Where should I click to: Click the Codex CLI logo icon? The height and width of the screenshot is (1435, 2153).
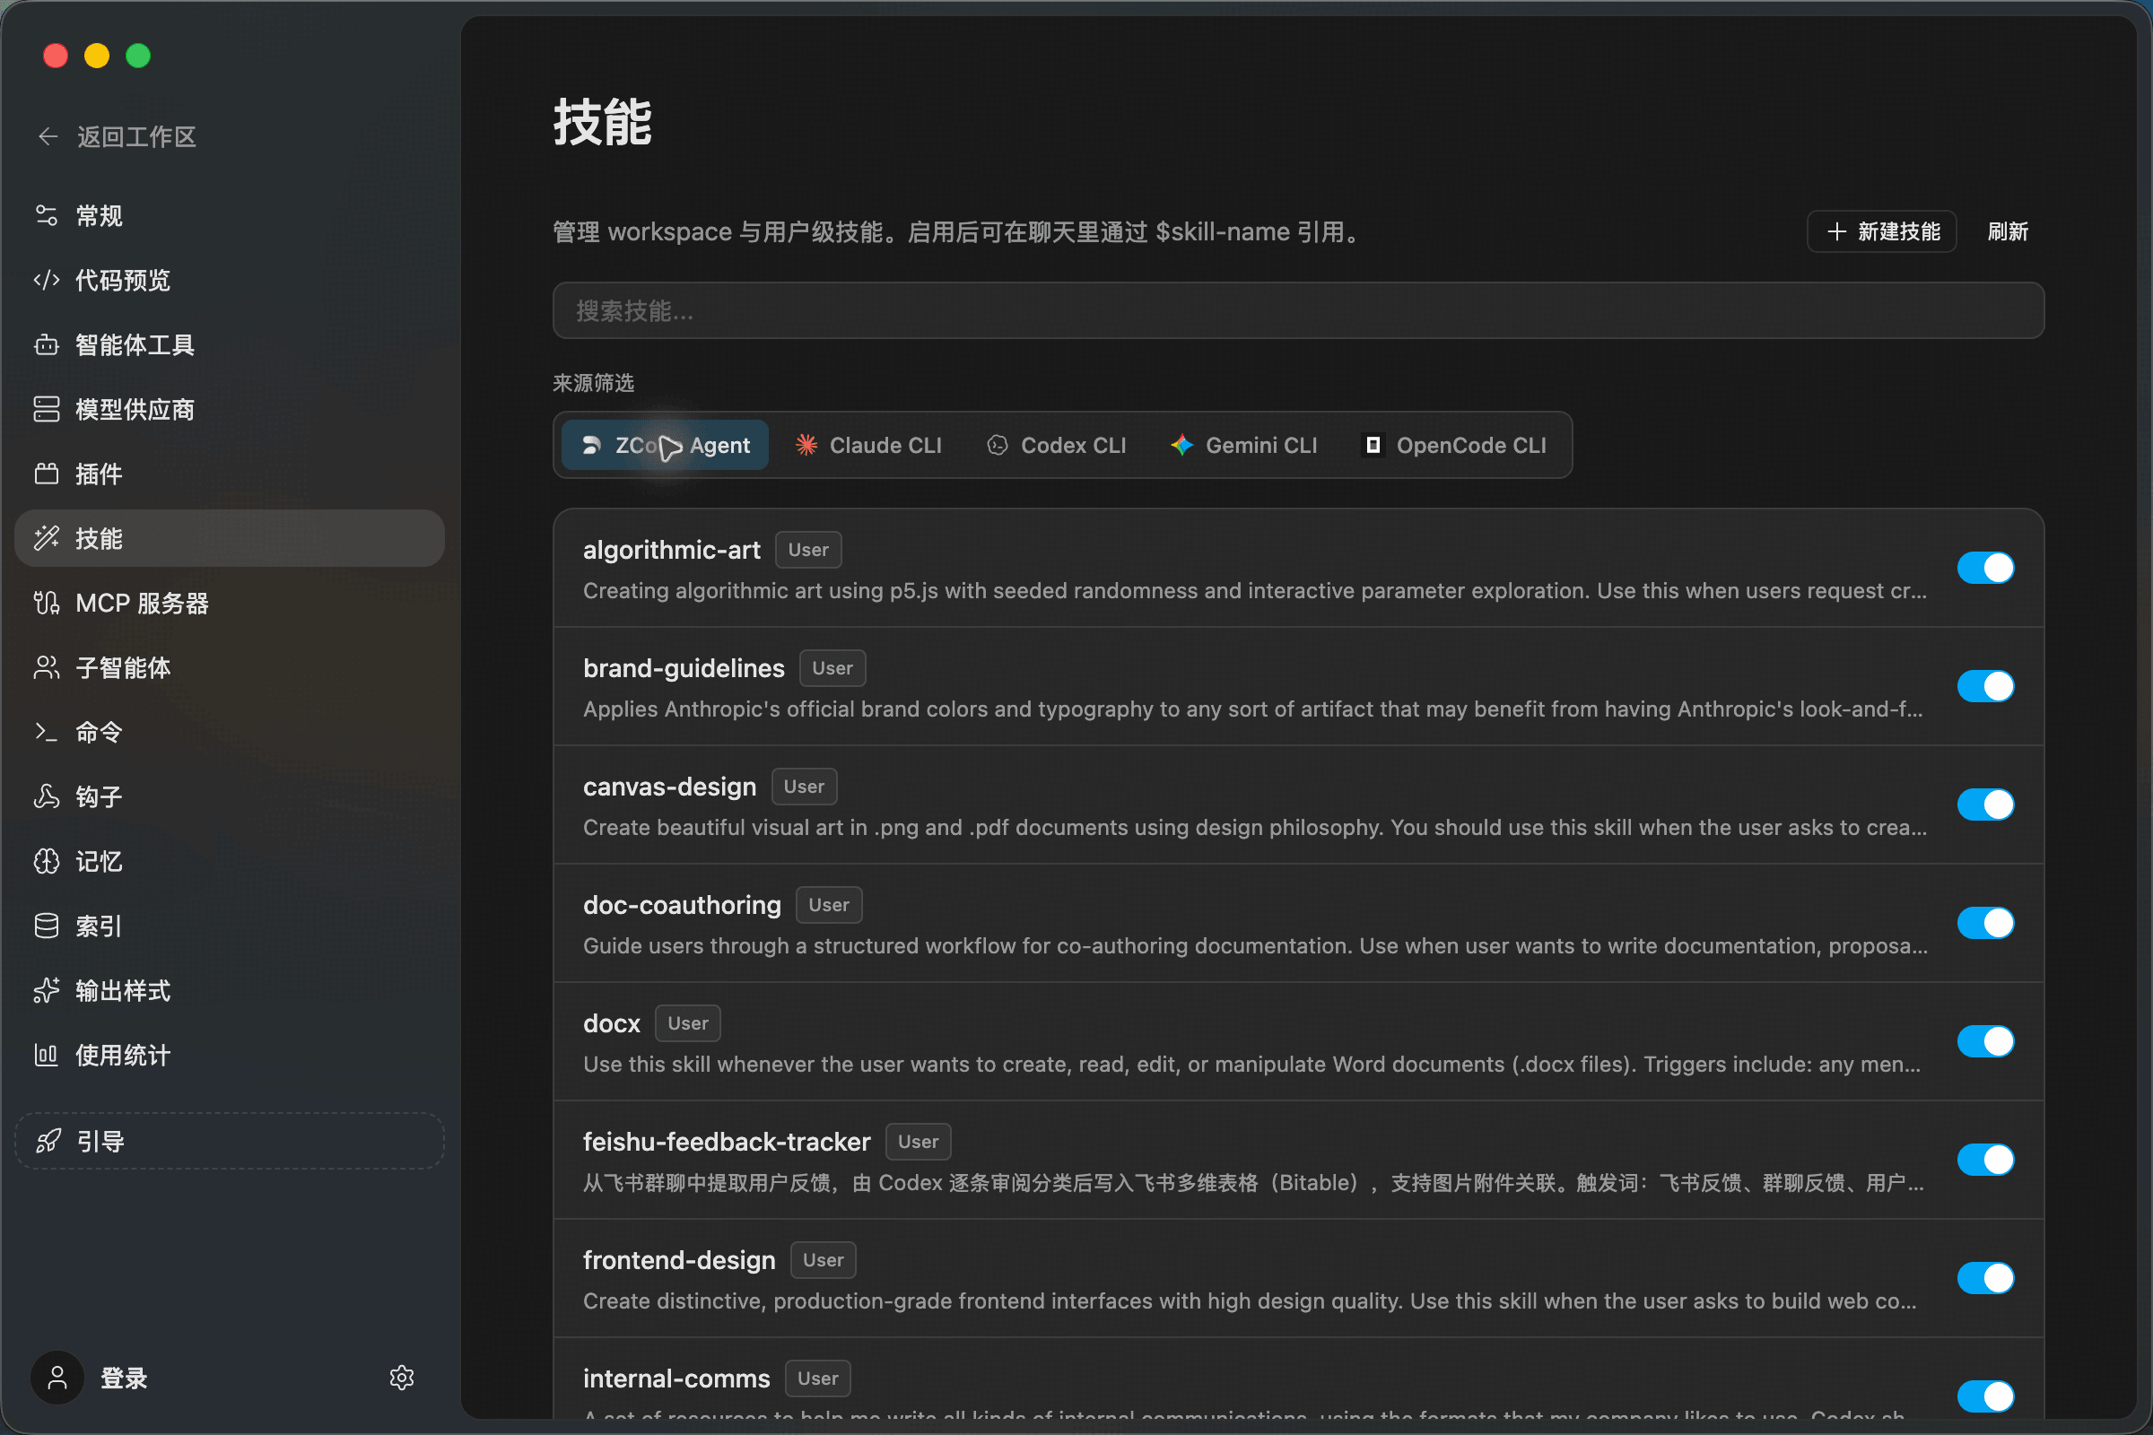point(998,445)
